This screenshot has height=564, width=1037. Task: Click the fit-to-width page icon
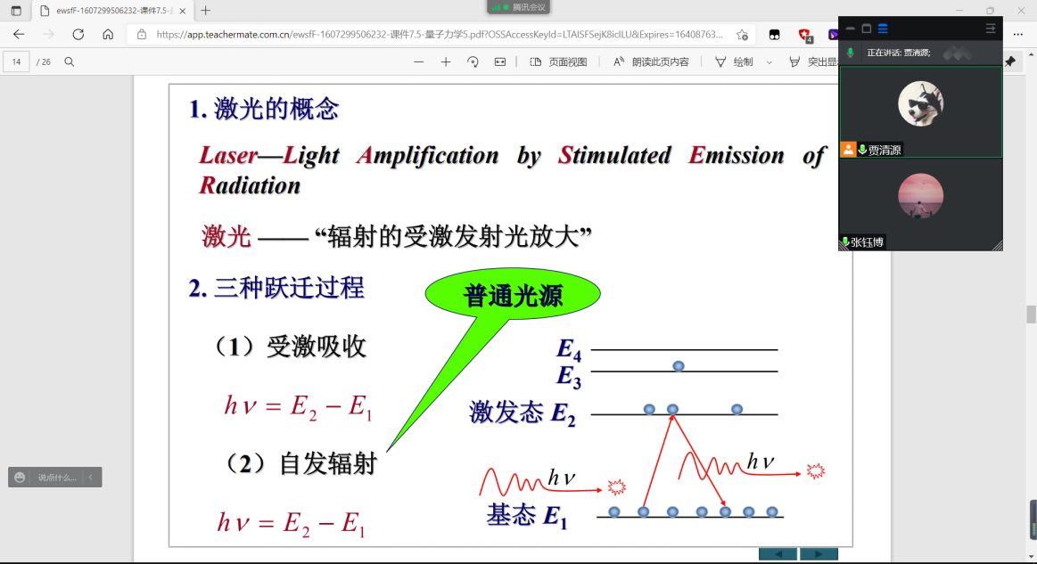(x=500, y=61)
